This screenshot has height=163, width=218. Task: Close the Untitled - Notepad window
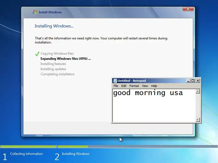coord(198,80)
